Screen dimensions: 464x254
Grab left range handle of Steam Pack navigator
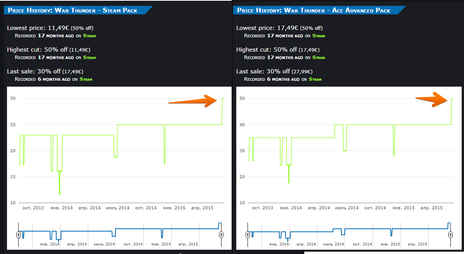point(18,235)
